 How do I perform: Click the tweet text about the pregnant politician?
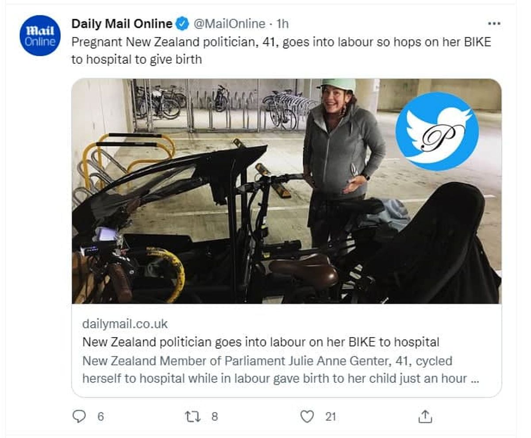click(x=281, y=50)
